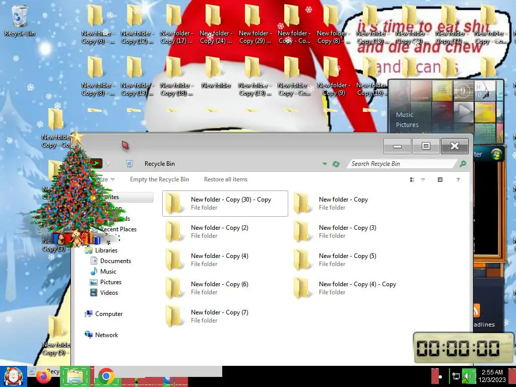Select the item named New folder - Copy

tap(353, 204)
